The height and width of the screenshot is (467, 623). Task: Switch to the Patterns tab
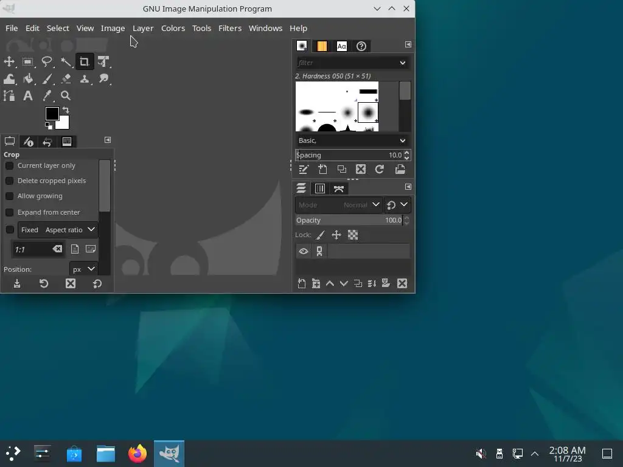[x=322, y=46]
